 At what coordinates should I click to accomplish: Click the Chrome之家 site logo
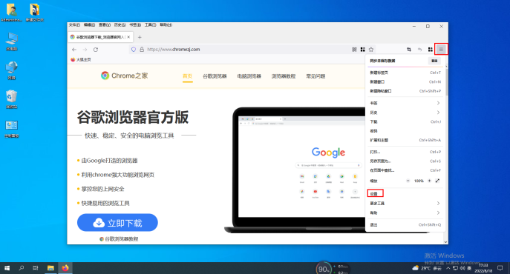coord(124,76)
